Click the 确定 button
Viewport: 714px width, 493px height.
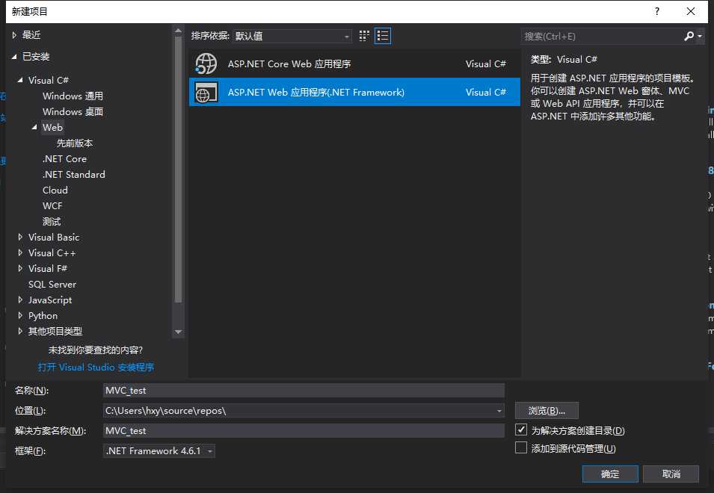click(x=610, y=474)
